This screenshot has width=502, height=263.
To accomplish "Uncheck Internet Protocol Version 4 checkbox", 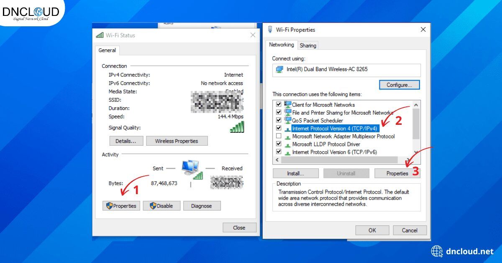I will 279,128.
